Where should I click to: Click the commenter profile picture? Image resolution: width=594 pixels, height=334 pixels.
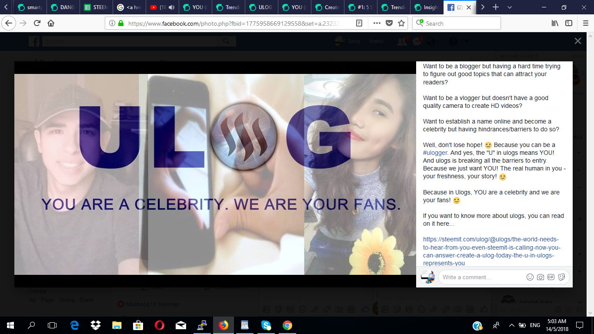pos(428,277)
